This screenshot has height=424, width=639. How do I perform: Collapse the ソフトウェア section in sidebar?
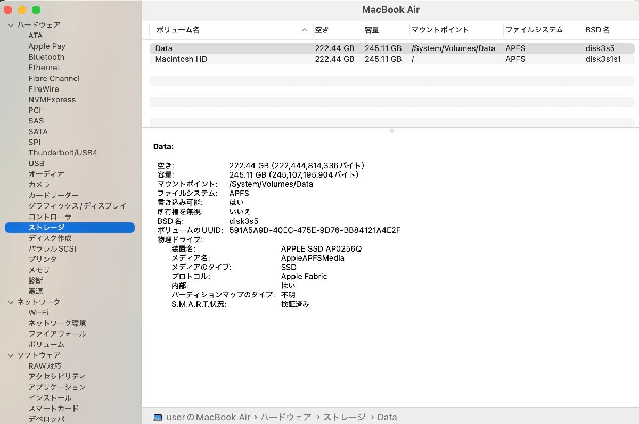coord(11,355)
